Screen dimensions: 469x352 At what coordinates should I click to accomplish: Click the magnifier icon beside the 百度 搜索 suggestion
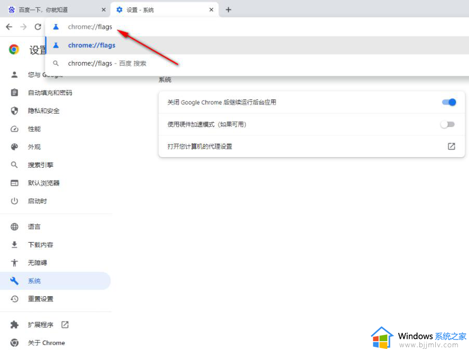point(56,64)
